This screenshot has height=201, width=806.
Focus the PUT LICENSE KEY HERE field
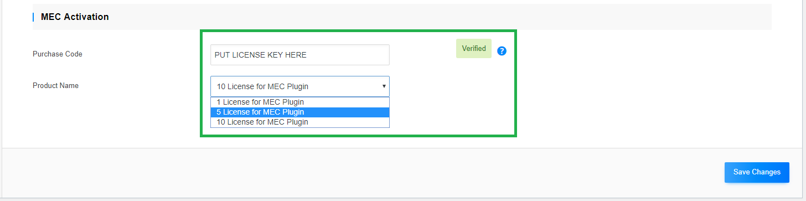pyautogui.click(x=300, y=55)
